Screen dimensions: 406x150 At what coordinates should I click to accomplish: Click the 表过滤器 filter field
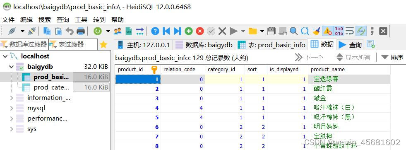(73, 44)
